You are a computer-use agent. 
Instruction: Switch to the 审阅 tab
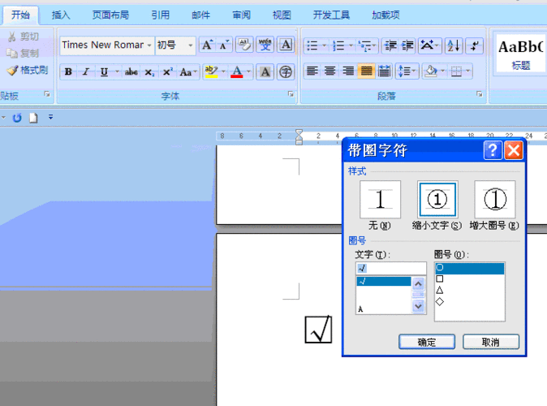(x=241, y=15)
